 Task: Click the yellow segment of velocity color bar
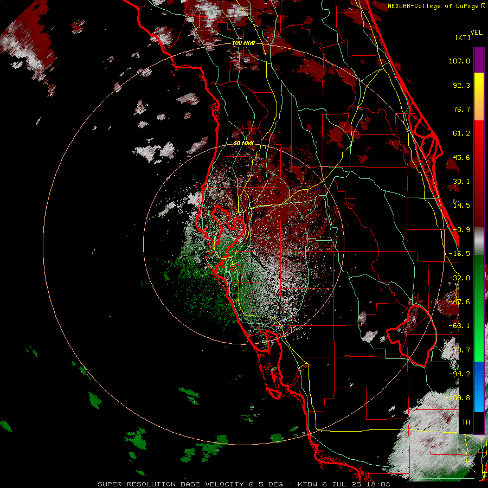click(479, 84)
